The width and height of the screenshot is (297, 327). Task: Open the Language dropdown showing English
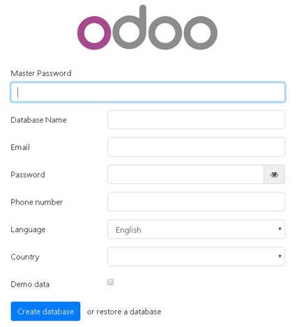coord(196,229)
